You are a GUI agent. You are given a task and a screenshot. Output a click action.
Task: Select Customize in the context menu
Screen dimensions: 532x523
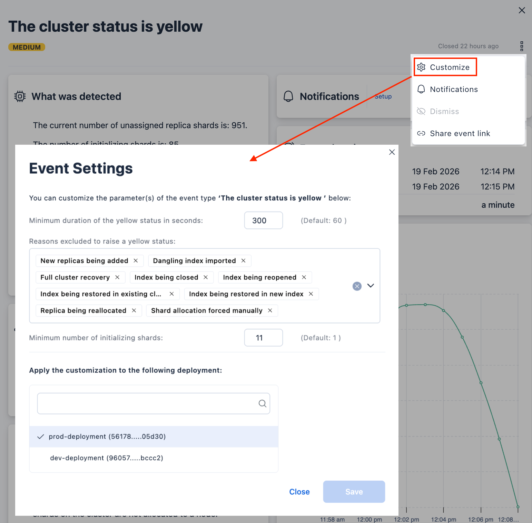click(449, 67)
